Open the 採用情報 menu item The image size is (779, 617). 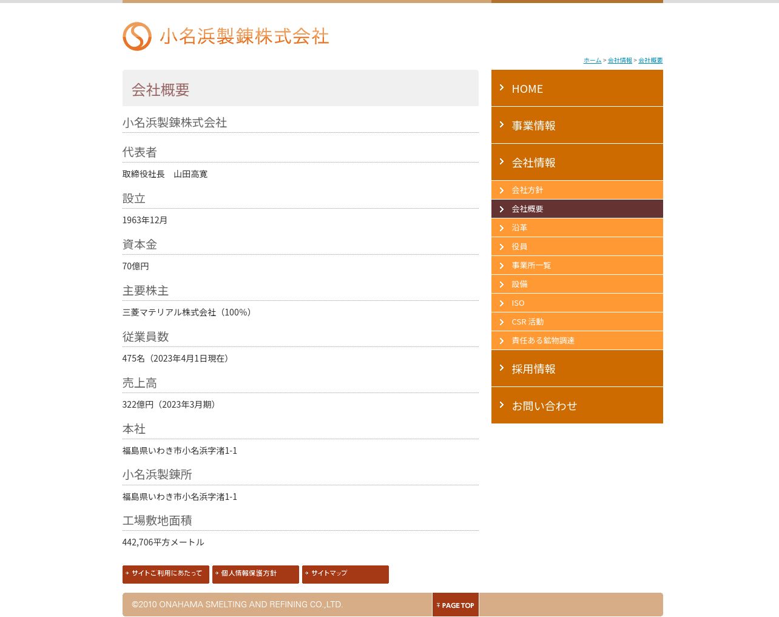(x=577, y=368)
